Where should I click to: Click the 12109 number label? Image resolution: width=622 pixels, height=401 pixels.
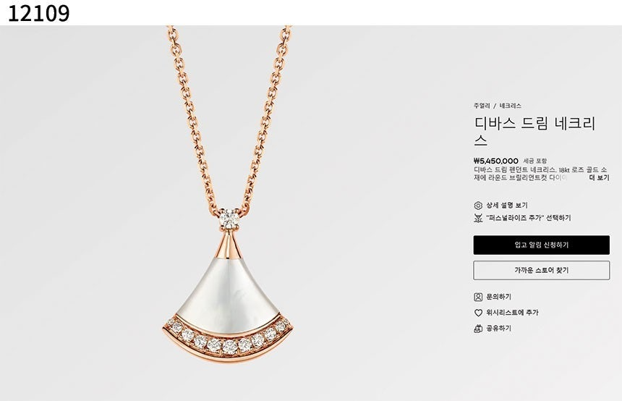tap(39, 13)
